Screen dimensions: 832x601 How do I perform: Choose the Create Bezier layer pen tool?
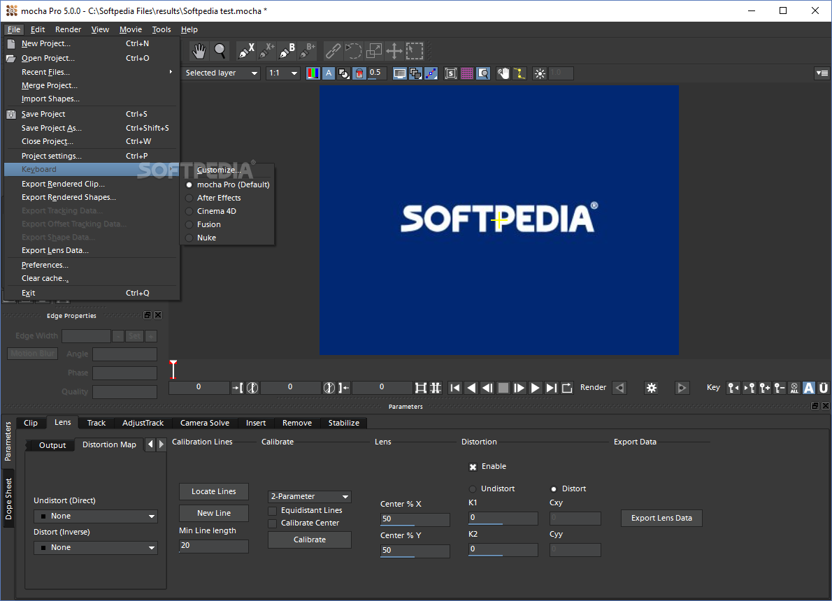pyautogui.click(x=287, y=51)
